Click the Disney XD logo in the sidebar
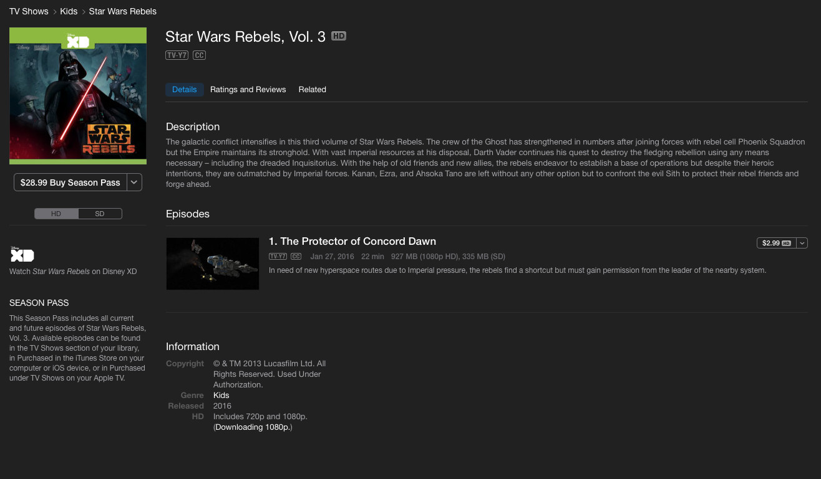 [22, 255]
